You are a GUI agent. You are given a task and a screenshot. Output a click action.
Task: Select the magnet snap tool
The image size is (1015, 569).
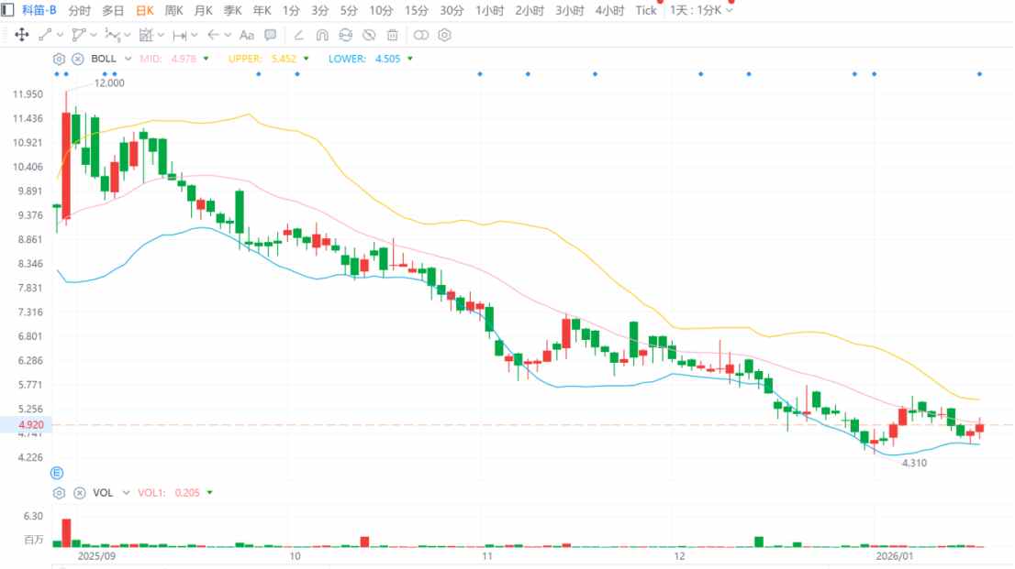[321, 35]
